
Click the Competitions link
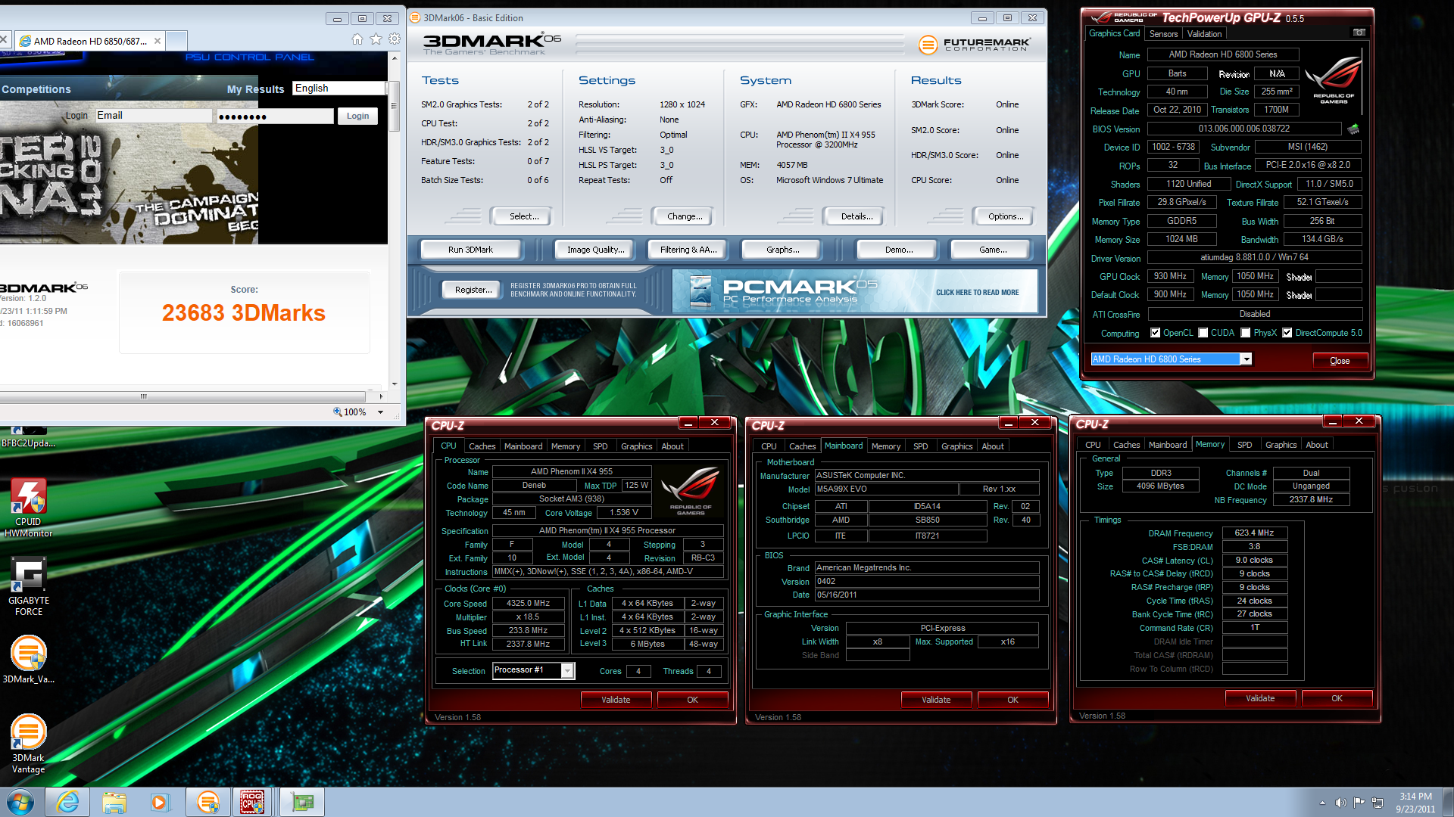(x=36, y=89)
